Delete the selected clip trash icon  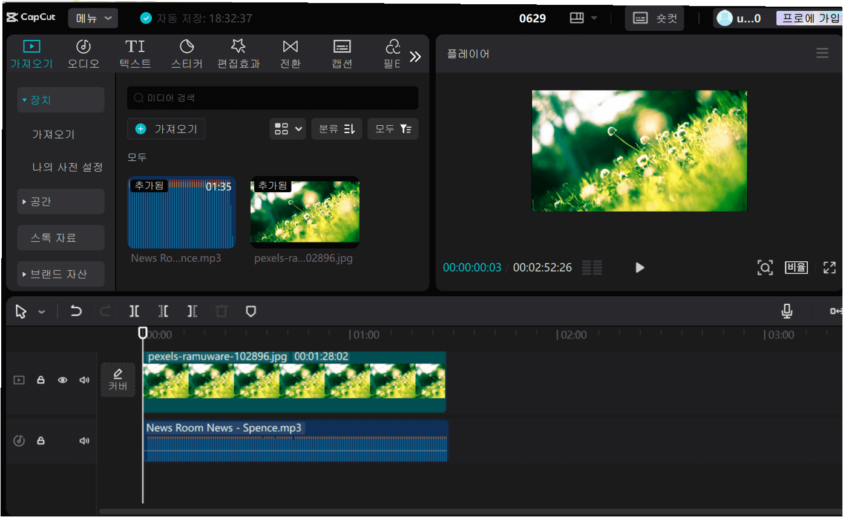coord(221,311)
